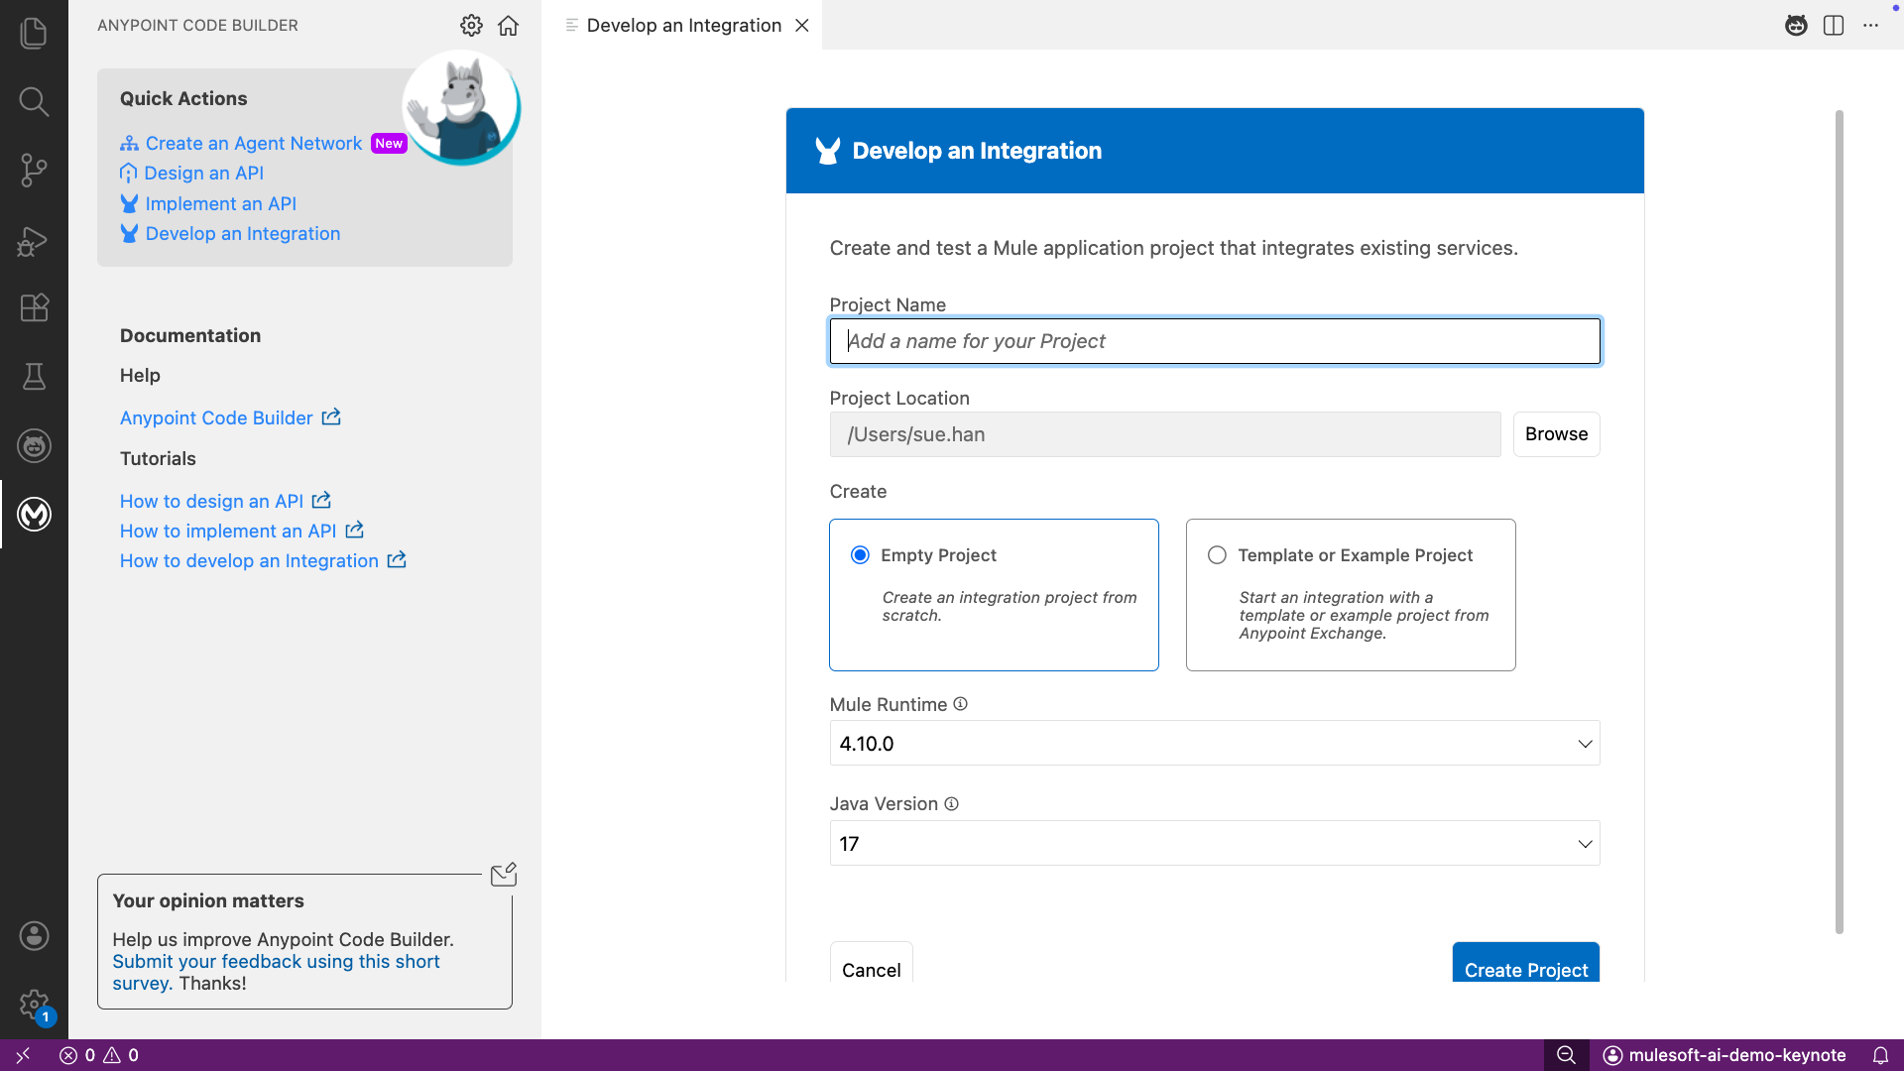Open the Extensions view
Image resolution: width=1904 pixels, height=1071 pixels.
pyautogui.click(x=34, y=307)
